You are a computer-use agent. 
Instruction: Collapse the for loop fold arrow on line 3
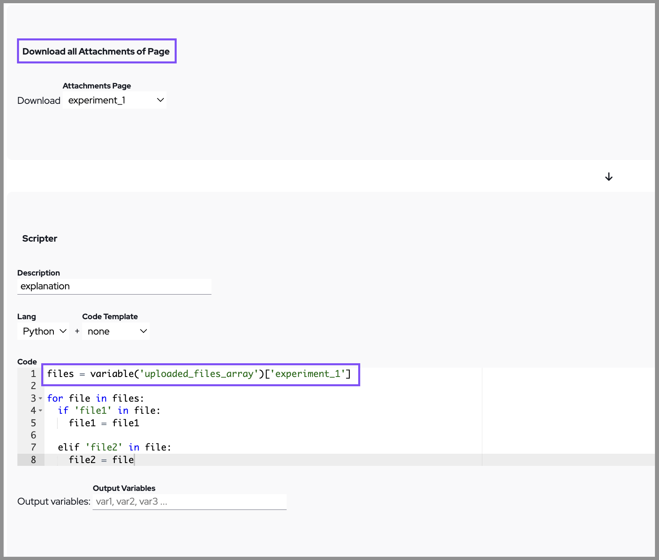tap(40, 398)
